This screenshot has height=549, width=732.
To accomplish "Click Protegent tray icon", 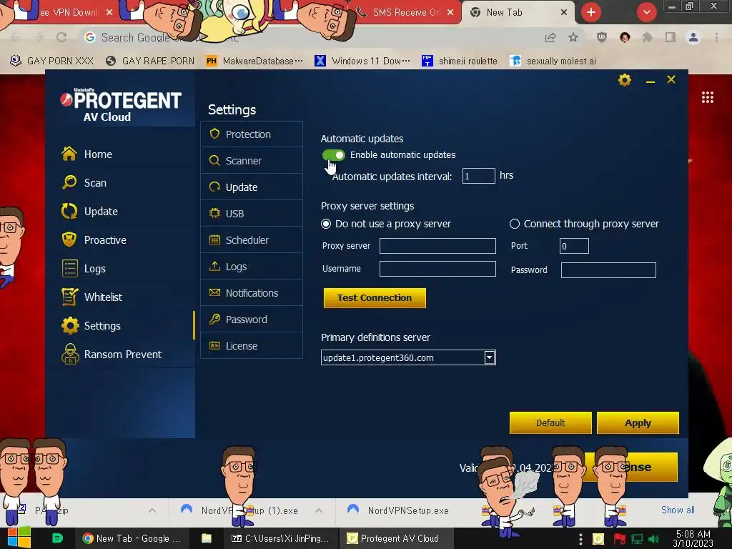I will (598, 539).
